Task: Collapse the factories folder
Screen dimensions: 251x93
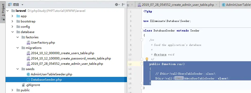Action: (17, 37)
